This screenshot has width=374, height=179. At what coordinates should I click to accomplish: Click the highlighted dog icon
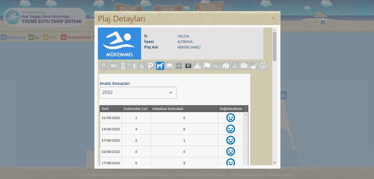click(x=160, y=66)
